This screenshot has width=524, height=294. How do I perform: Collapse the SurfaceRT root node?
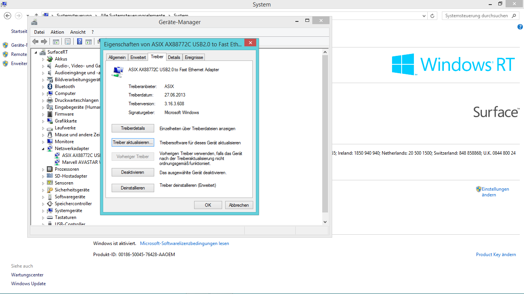36,52
